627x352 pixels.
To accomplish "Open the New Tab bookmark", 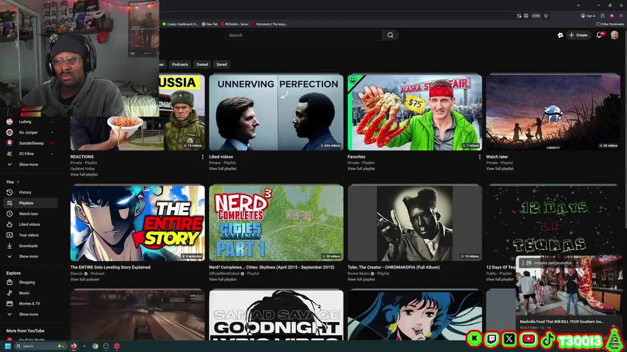I will click(210, 24).
